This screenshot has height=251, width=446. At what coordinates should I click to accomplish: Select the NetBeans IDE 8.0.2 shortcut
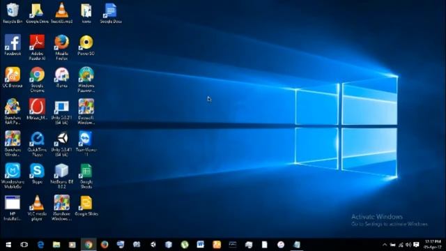tap(62, 176)
